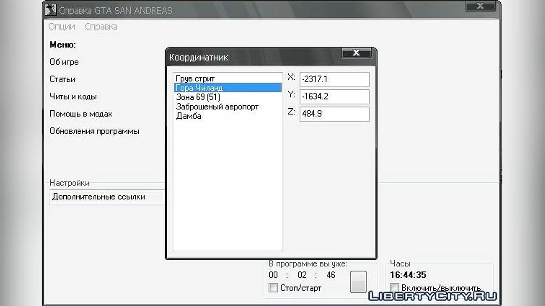Viewport: 545px width, 306px height.
Task: Select Дамба in the location list
Action: pos(188,116)
